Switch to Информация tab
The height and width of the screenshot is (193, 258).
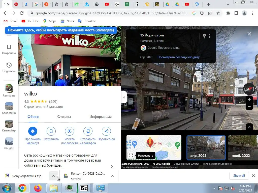(x=101, y=117)
